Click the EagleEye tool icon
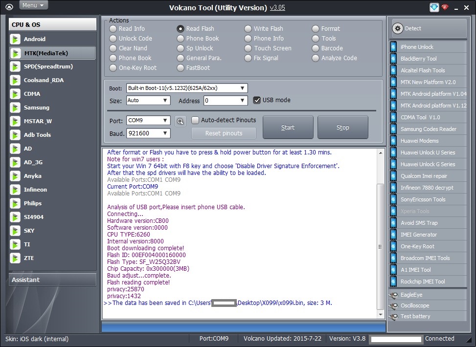Image resolution: width=476 pixels, height=347 pixels. (x=394, y=295)
